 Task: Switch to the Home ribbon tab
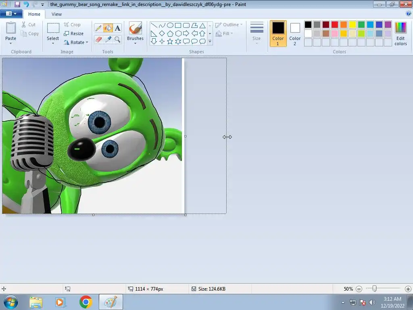tap(34, 14)
